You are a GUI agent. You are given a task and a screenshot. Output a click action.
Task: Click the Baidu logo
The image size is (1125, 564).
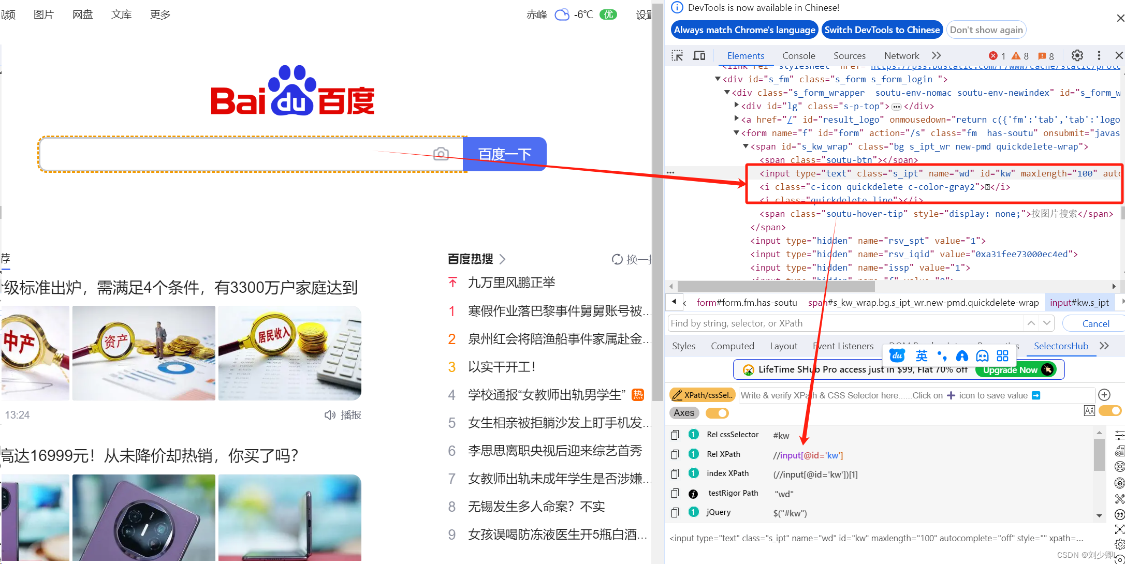coord(293,91)
